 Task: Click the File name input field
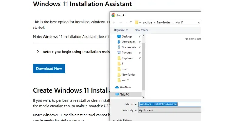(170, 104)
